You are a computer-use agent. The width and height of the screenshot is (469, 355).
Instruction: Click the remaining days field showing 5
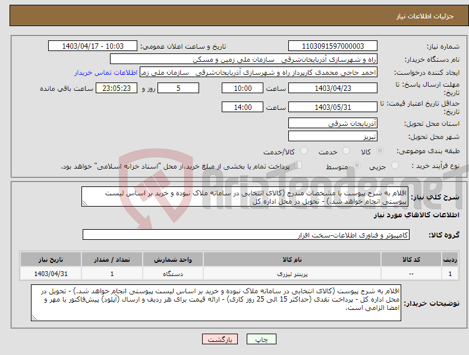pyautogui.click(x=178, y=88)
